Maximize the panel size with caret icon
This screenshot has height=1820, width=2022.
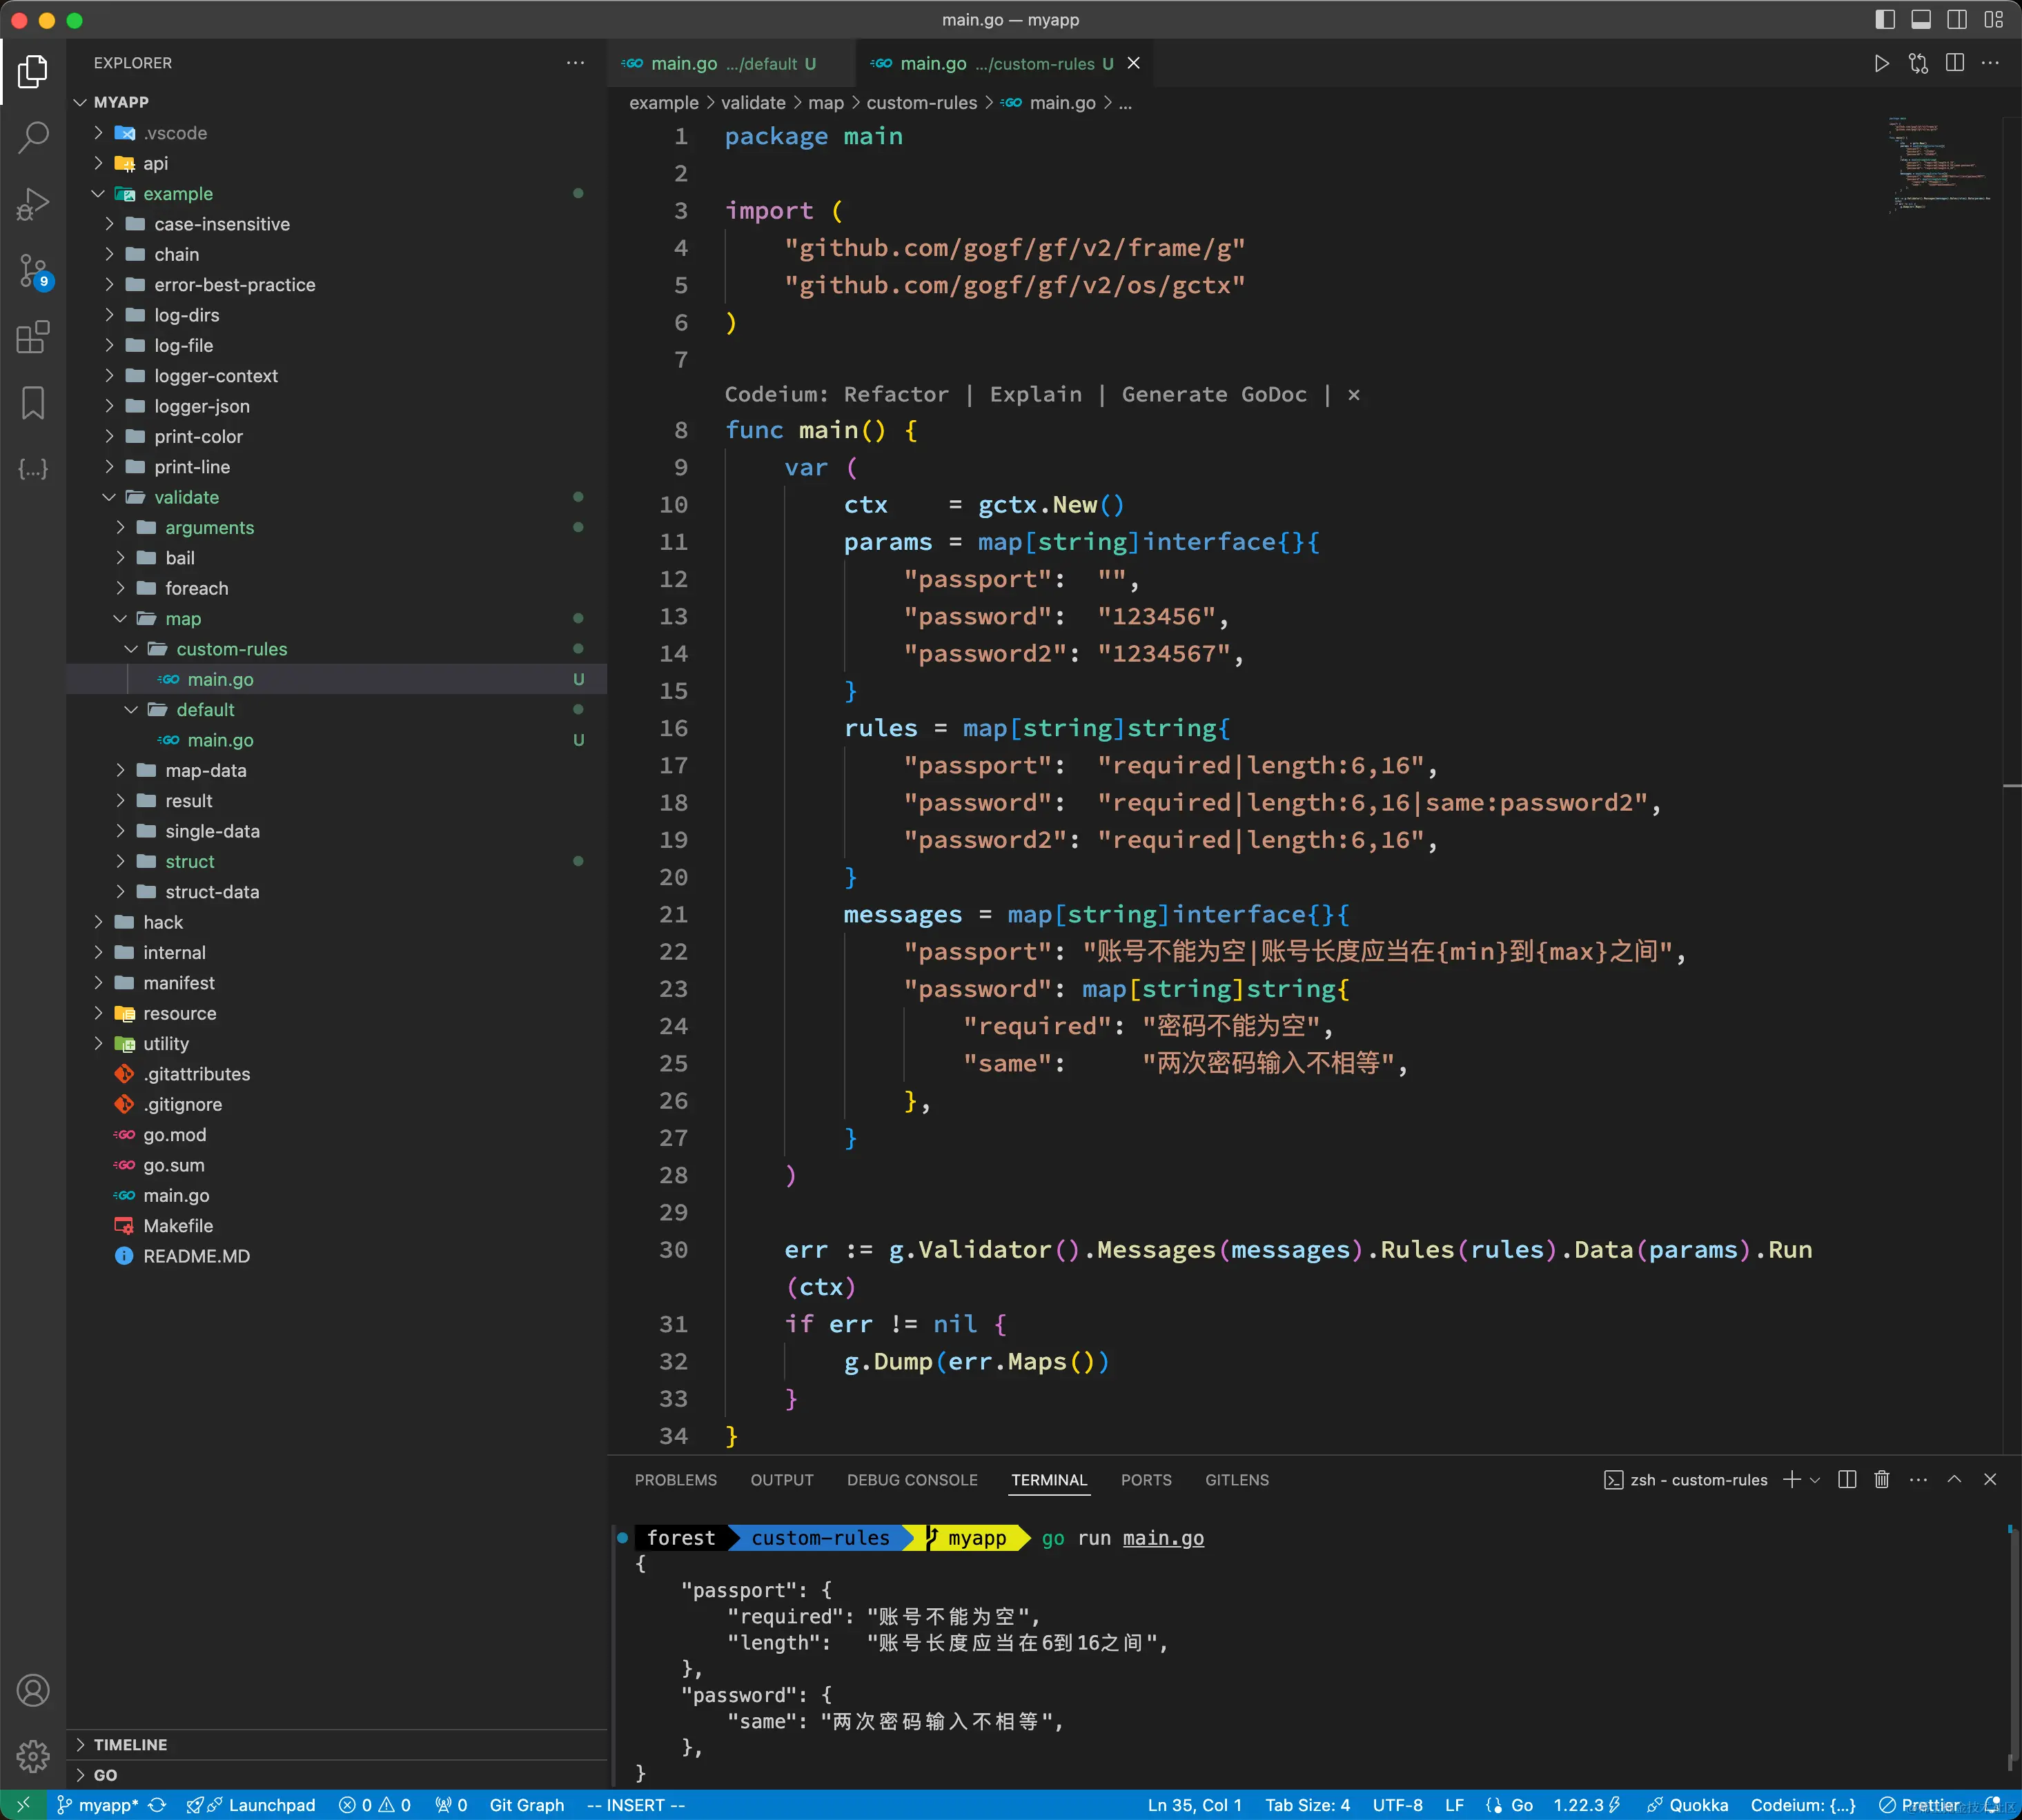click(x=1954, y=1479)
